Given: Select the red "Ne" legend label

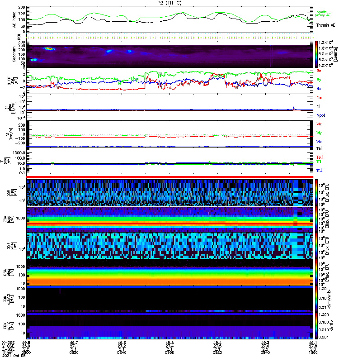Looking at the screenshot, I should (319, 97).
